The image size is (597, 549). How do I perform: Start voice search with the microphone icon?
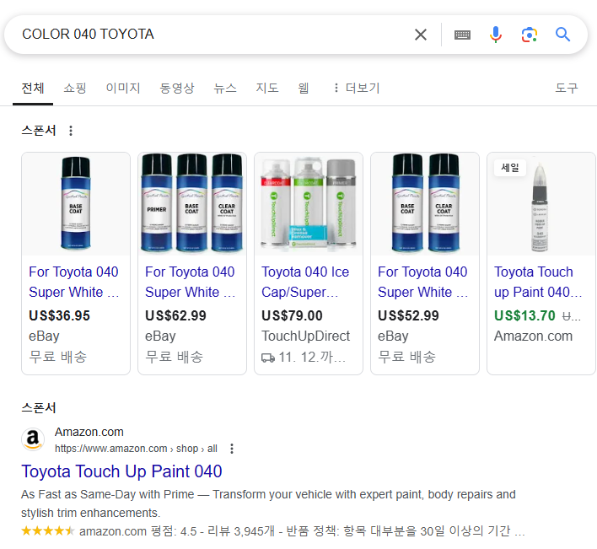[495, 35]
